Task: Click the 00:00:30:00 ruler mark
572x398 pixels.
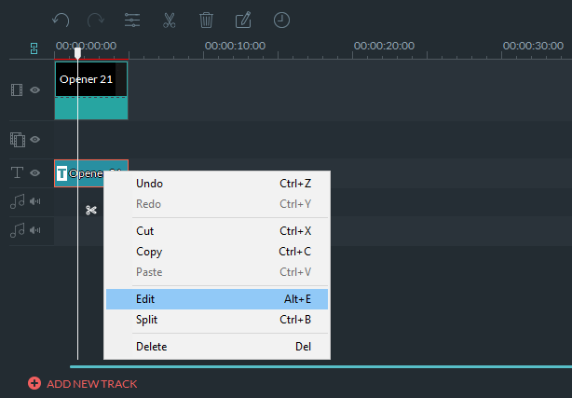Action: click(x=533, y=46)
